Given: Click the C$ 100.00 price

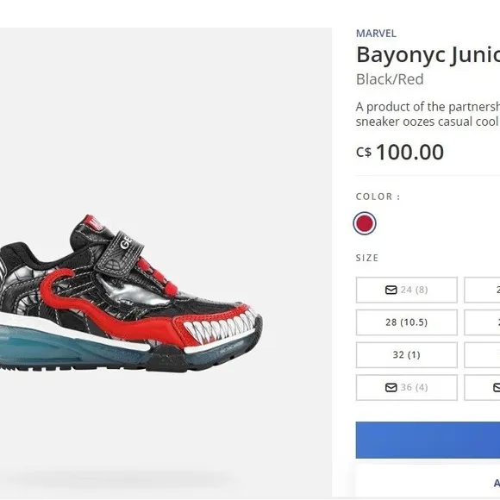Looking at the screenshot, I should (400, 152).
